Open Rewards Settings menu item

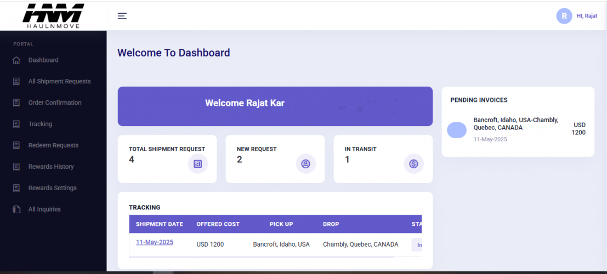[x=52, y=188]
